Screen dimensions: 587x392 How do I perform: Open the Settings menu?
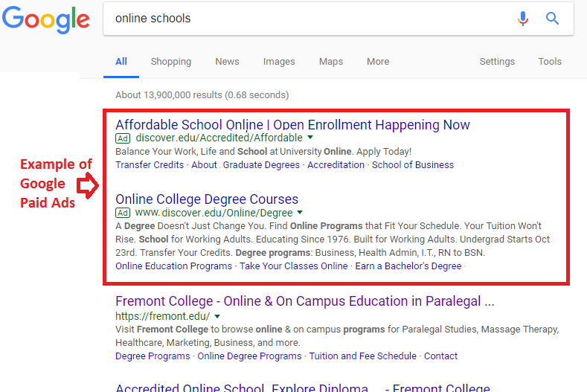[x=497, y=62]
